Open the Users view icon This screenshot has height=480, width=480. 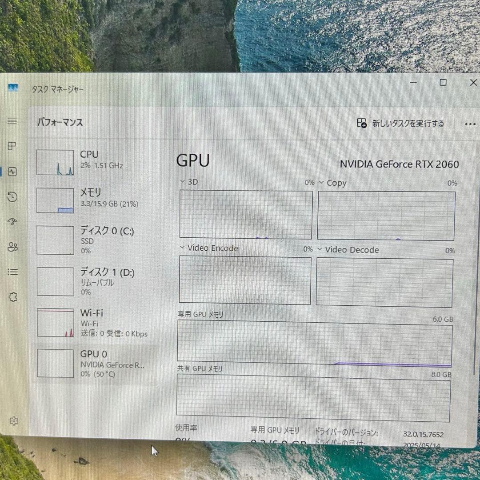13,247
